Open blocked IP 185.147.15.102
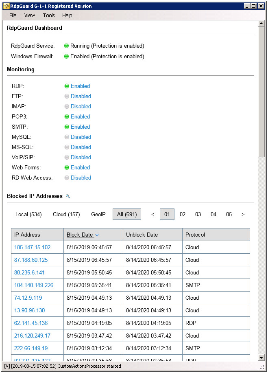Screen dimensions: 268x373 [32, 248]
